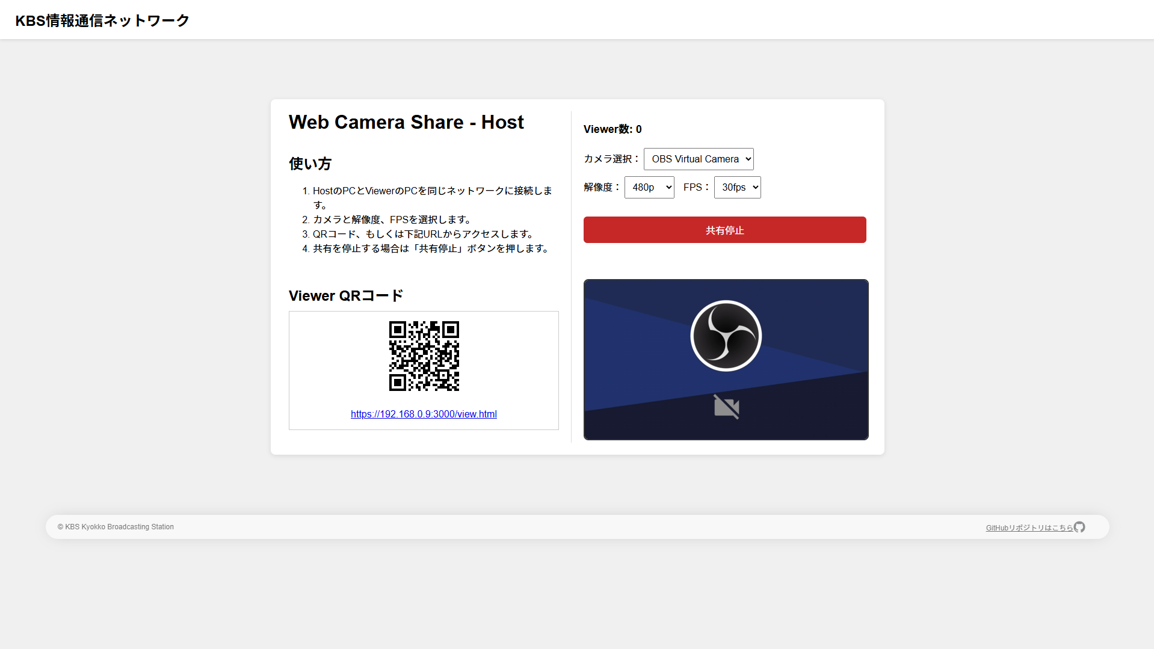Image resolution: width=1154 pixels, height=649 pixels.
Task: Click the KBS情報通信ネットワーク header title
Action: (102, 20)
